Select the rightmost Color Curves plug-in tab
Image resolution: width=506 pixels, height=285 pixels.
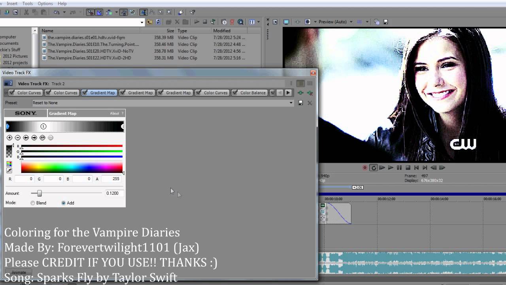tap(212, 93)
